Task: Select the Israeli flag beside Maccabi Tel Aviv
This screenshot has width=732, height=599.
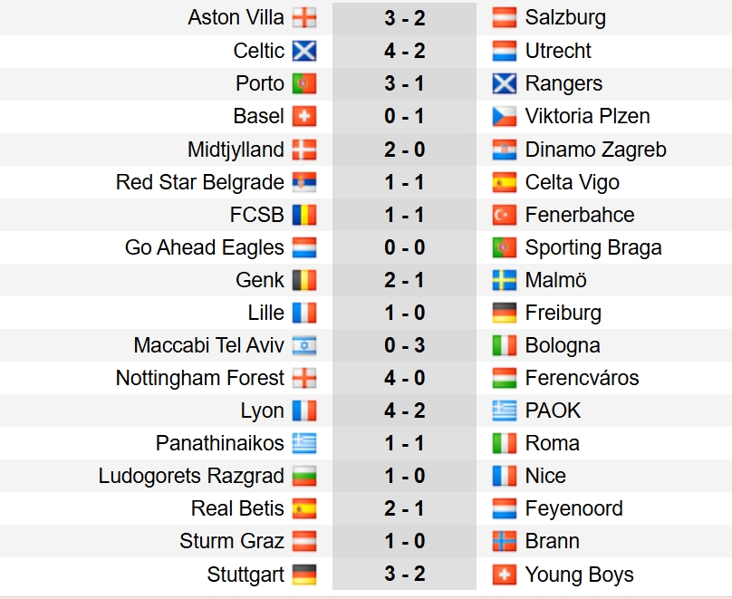Action: 304,345
